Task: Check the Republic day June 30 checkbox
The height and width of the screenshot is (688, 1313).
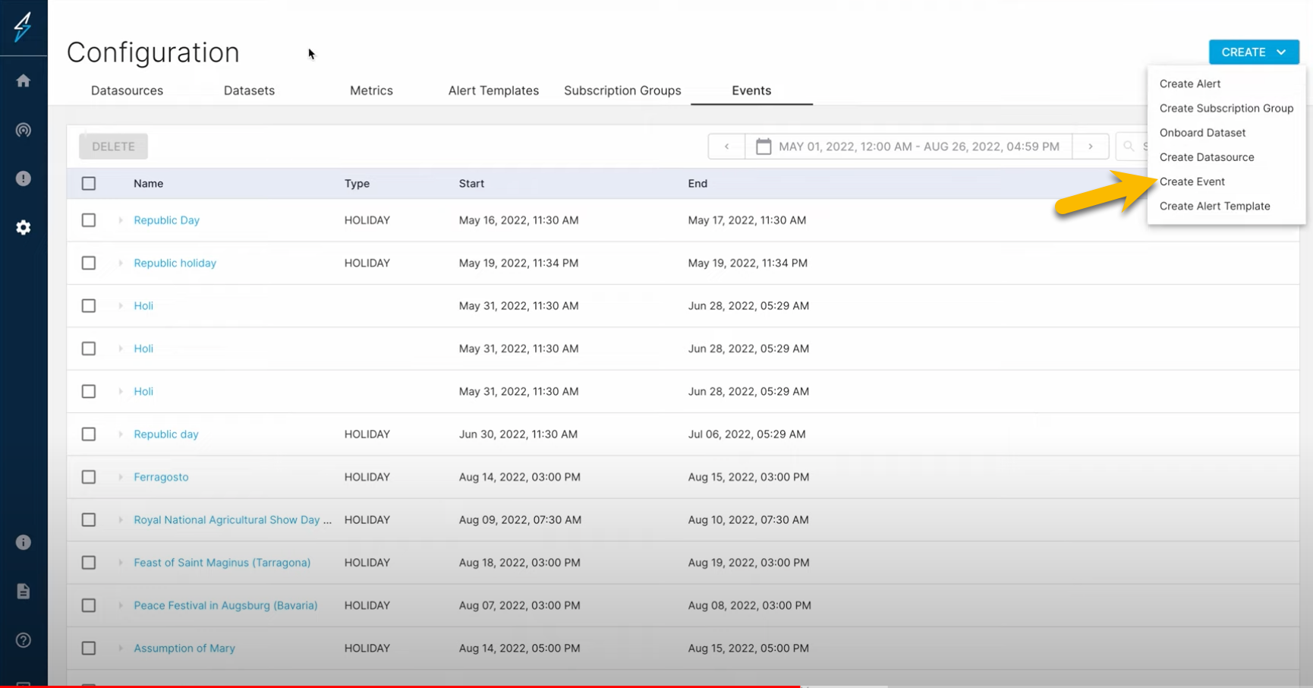Action: [89, 434]
